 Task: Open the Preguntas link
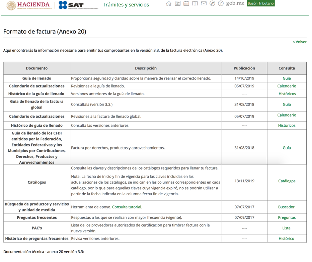pyautogui.click(x=287, y=217)
